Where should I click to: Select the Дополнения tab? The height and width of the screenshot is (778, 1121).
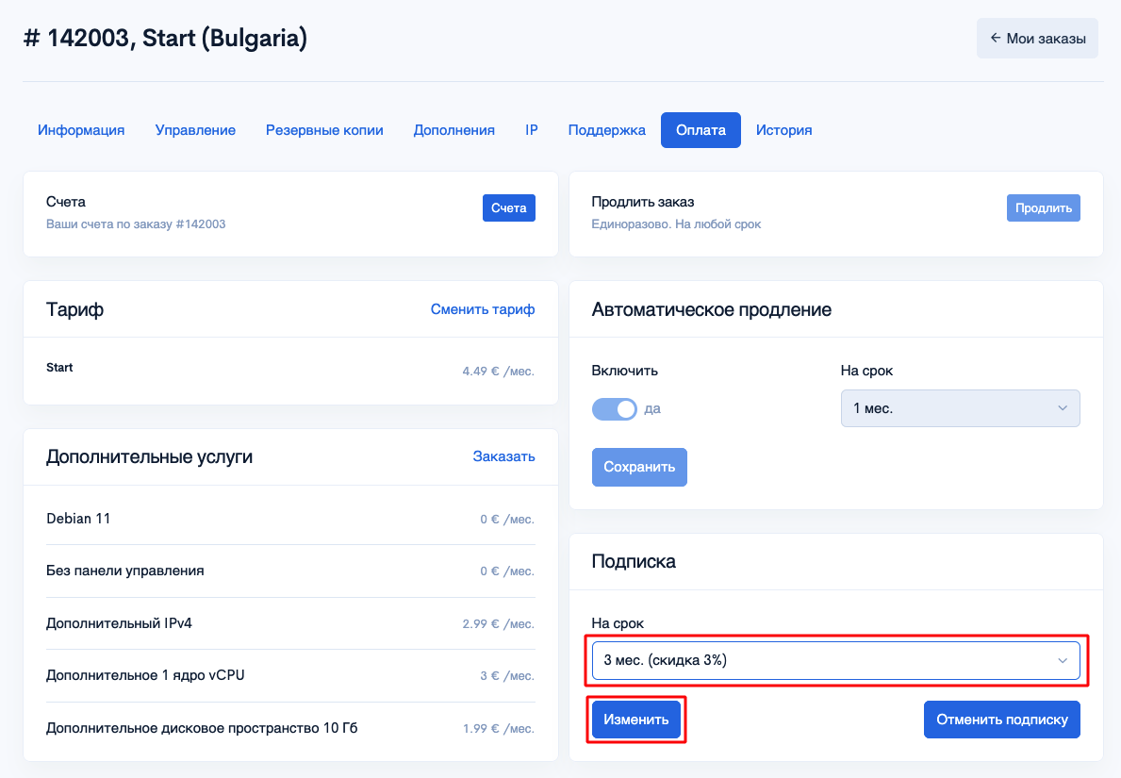[454, 130]
